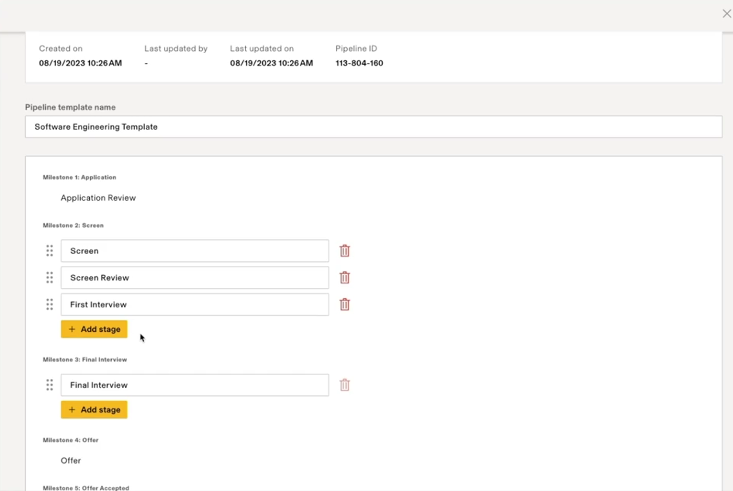Select the Application Review stage text

coord(98,198)
